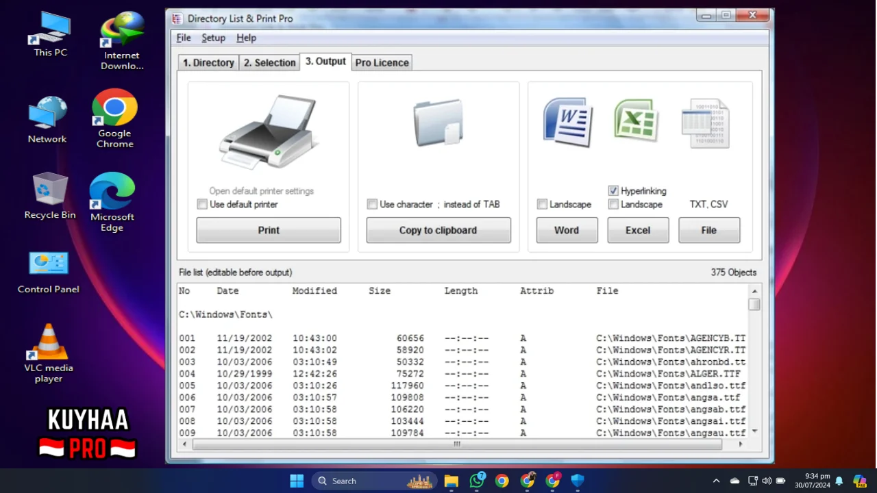Screen dimensions: 877x493
Task: Click the ahronbd.tt row 003
Action: pos(462,362)
